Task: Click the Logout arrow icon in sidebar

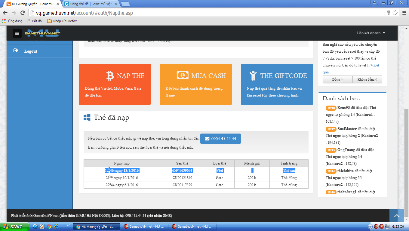Action: [x=16, y=51]
